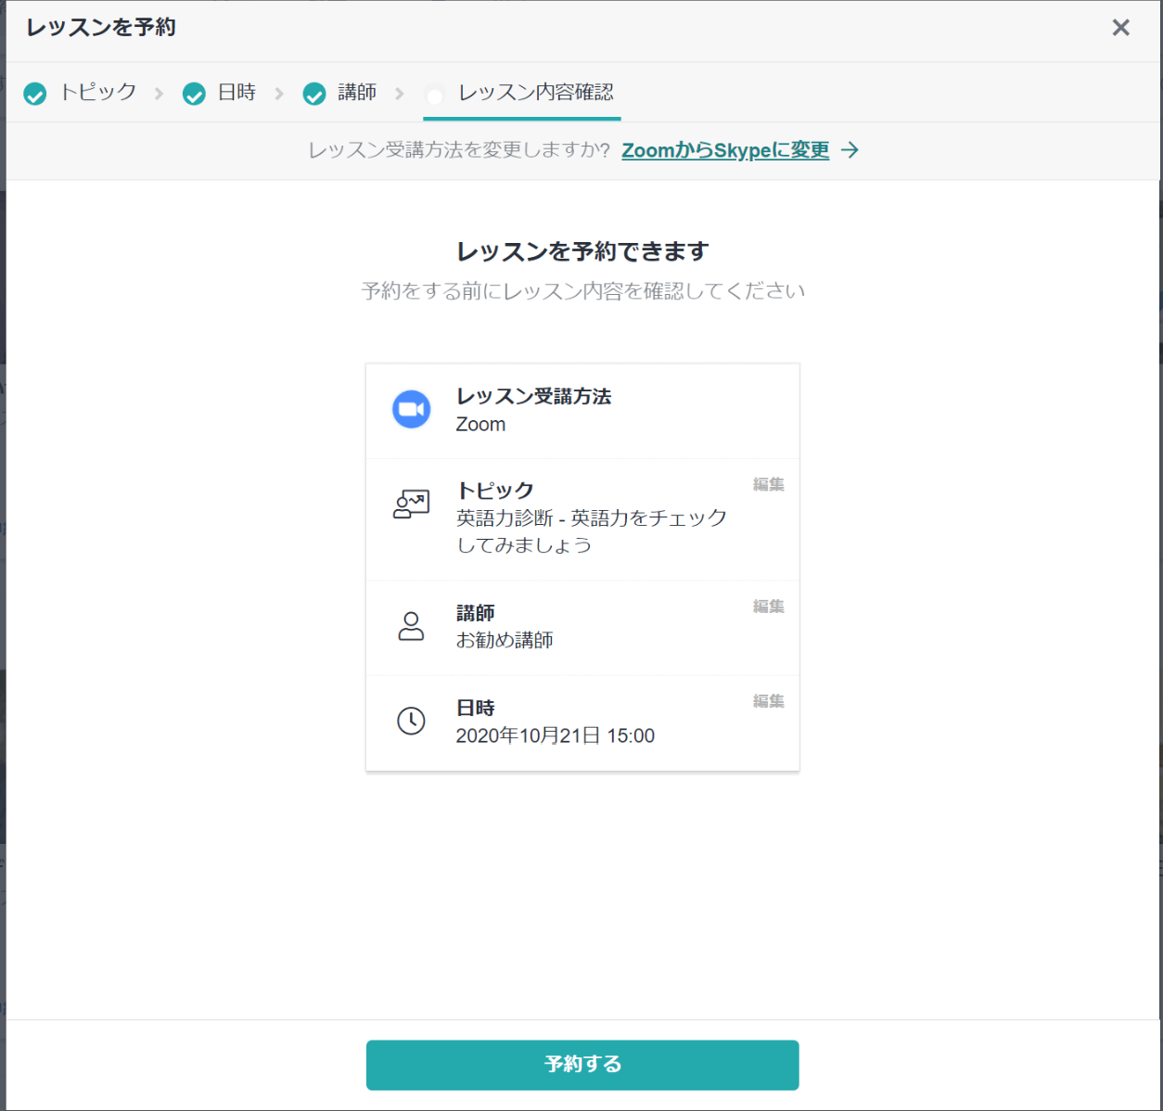The width and height of the screenshot is (1163, 1111).
Task: Edit the tutor via 編集 link
Action: pos(768,607)
